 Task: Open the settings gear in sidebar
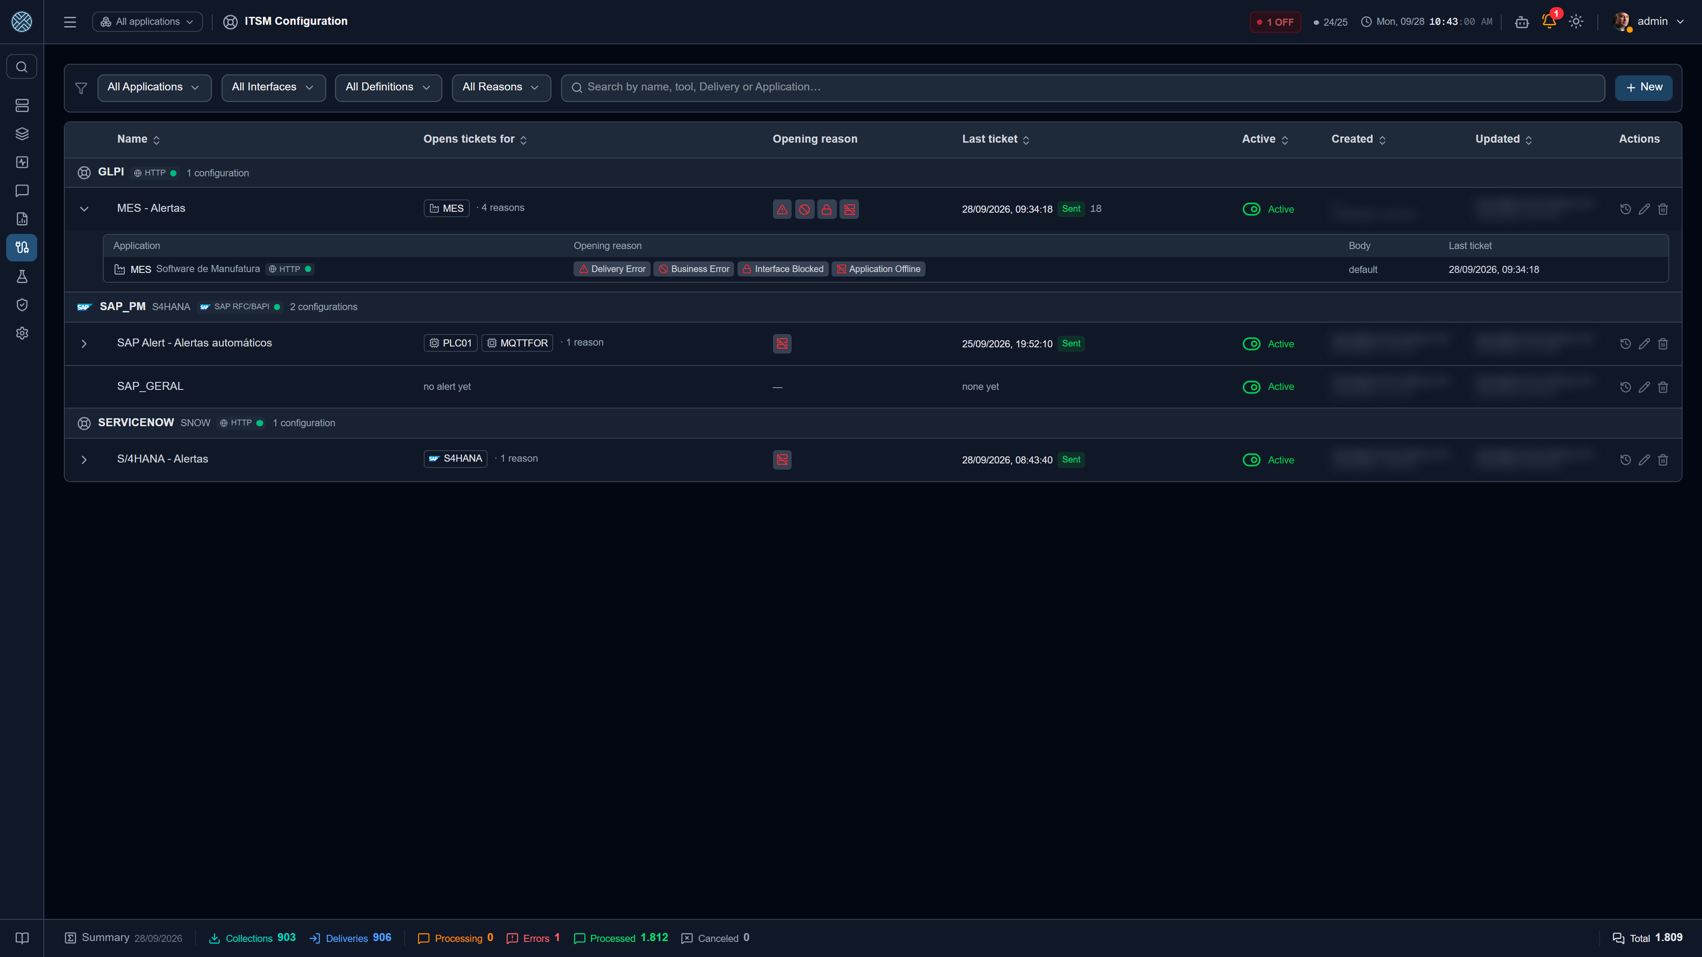[22, 334]
